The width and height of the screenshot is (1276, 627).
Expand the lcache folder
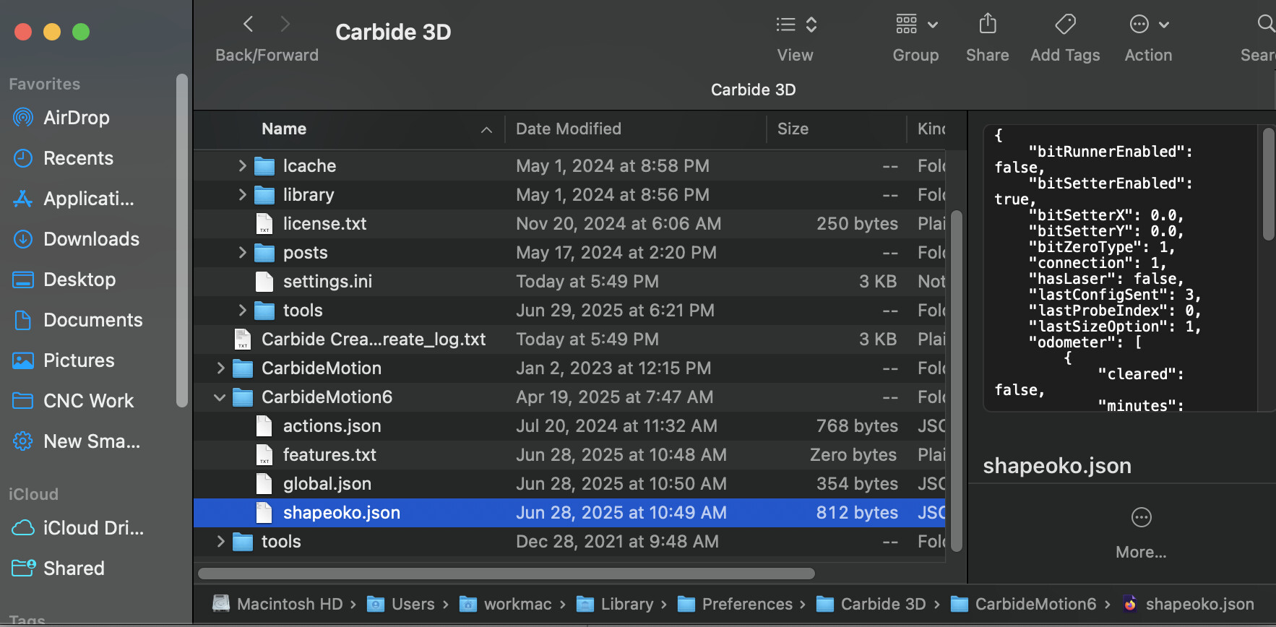[242, 166]
